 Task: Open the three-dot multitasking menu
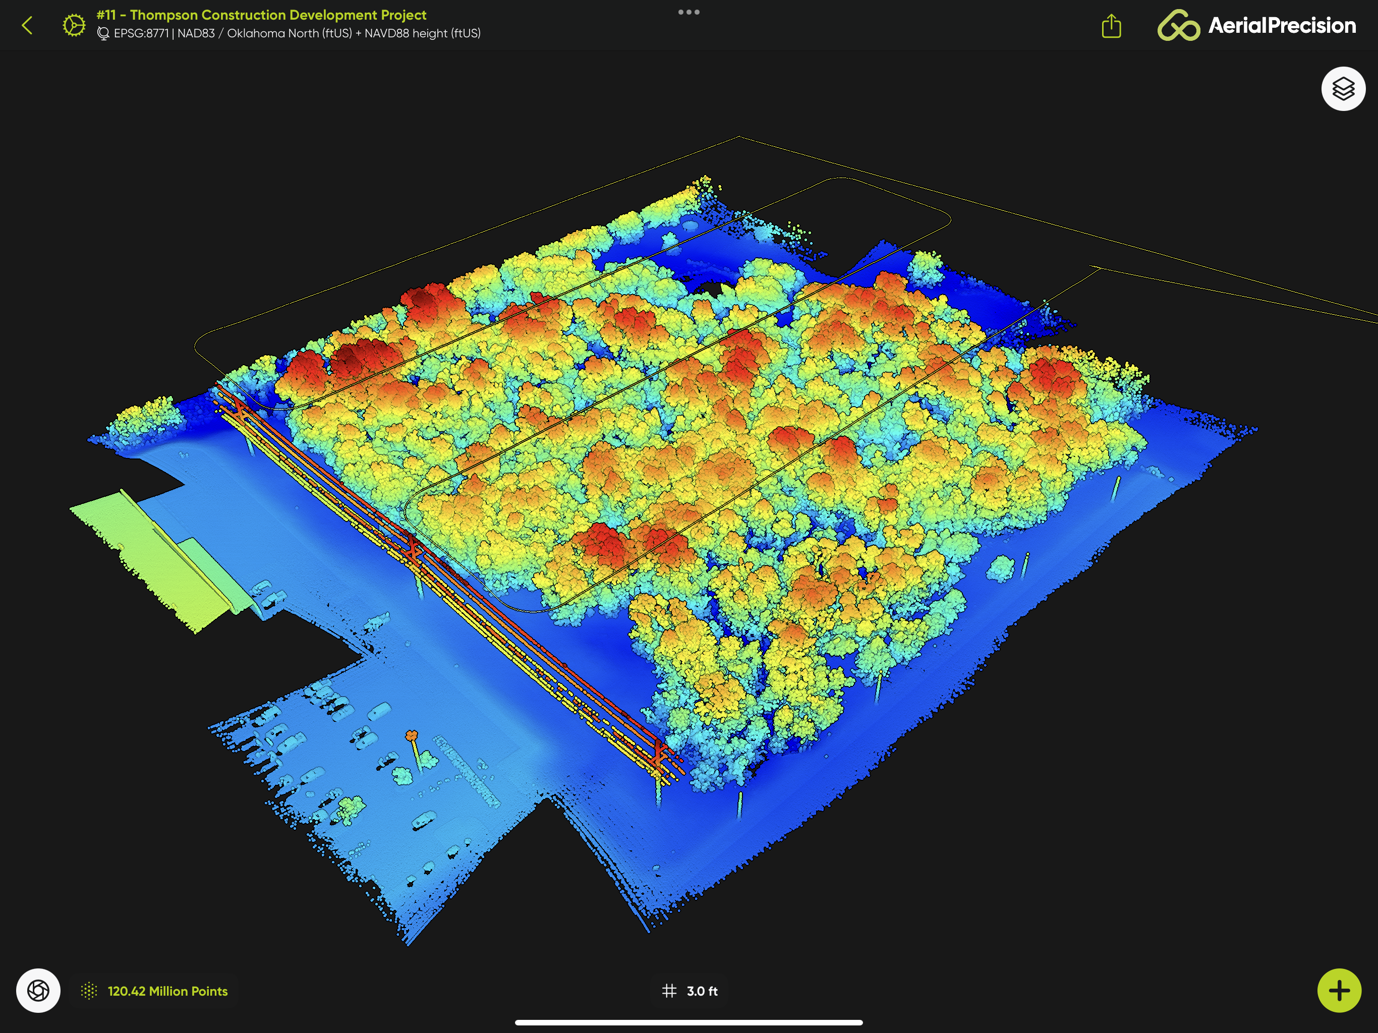[688, 12]
